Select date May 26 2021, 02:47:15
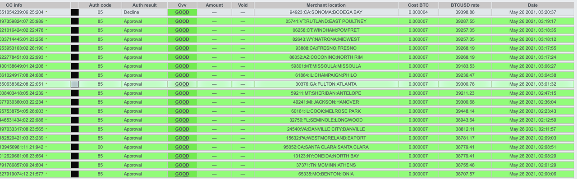The image size is (577, 179). pos(533,93)
